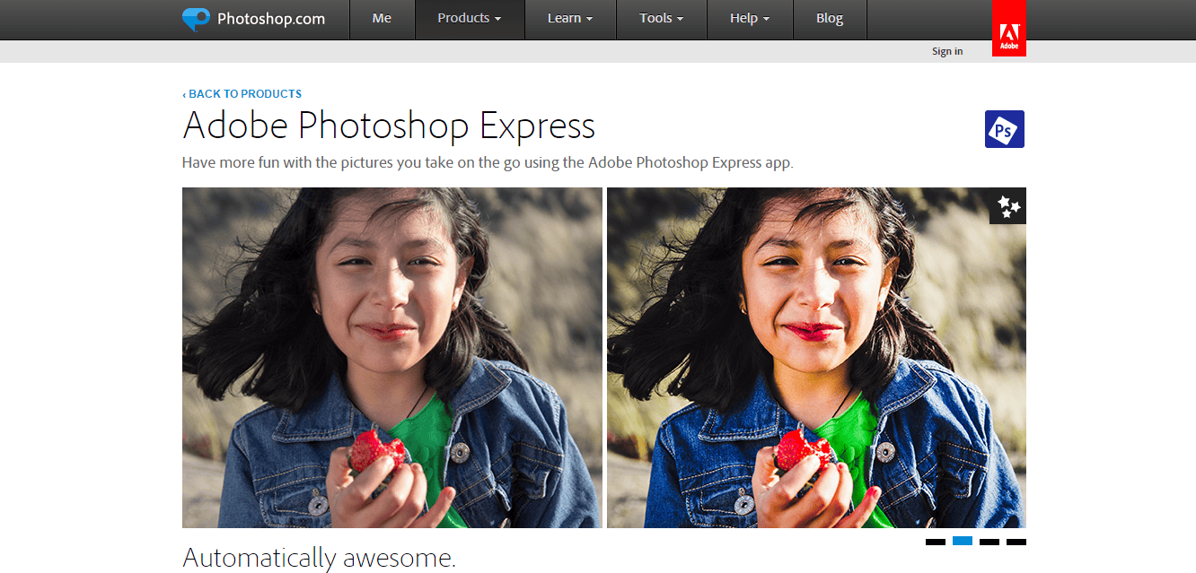Click the Photoshop.com site title text
Image resolution: width=1196 pixels, height=573 pixels.
coord(271,19)
